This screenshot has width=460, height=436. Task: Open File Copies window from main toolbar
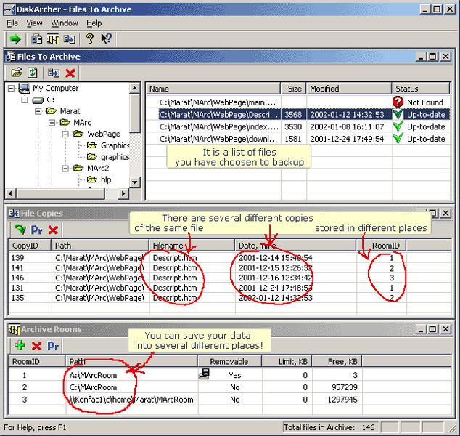tap(70, 39)
